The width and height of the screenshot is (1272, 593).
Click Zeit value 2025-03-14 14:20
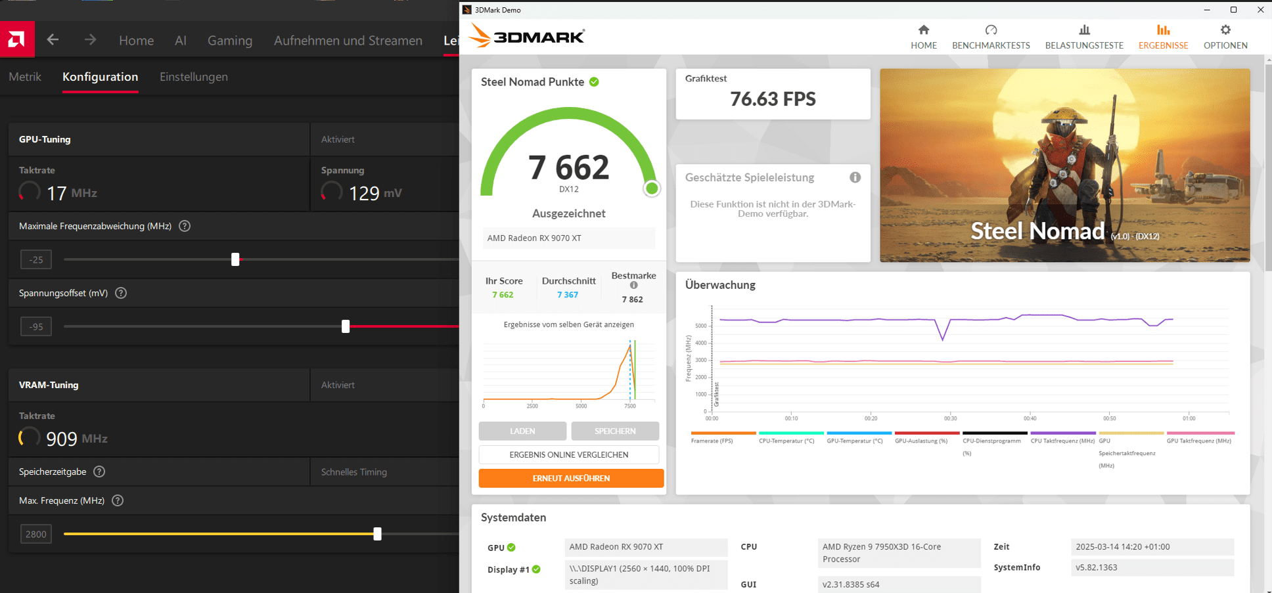(1152, 547)
